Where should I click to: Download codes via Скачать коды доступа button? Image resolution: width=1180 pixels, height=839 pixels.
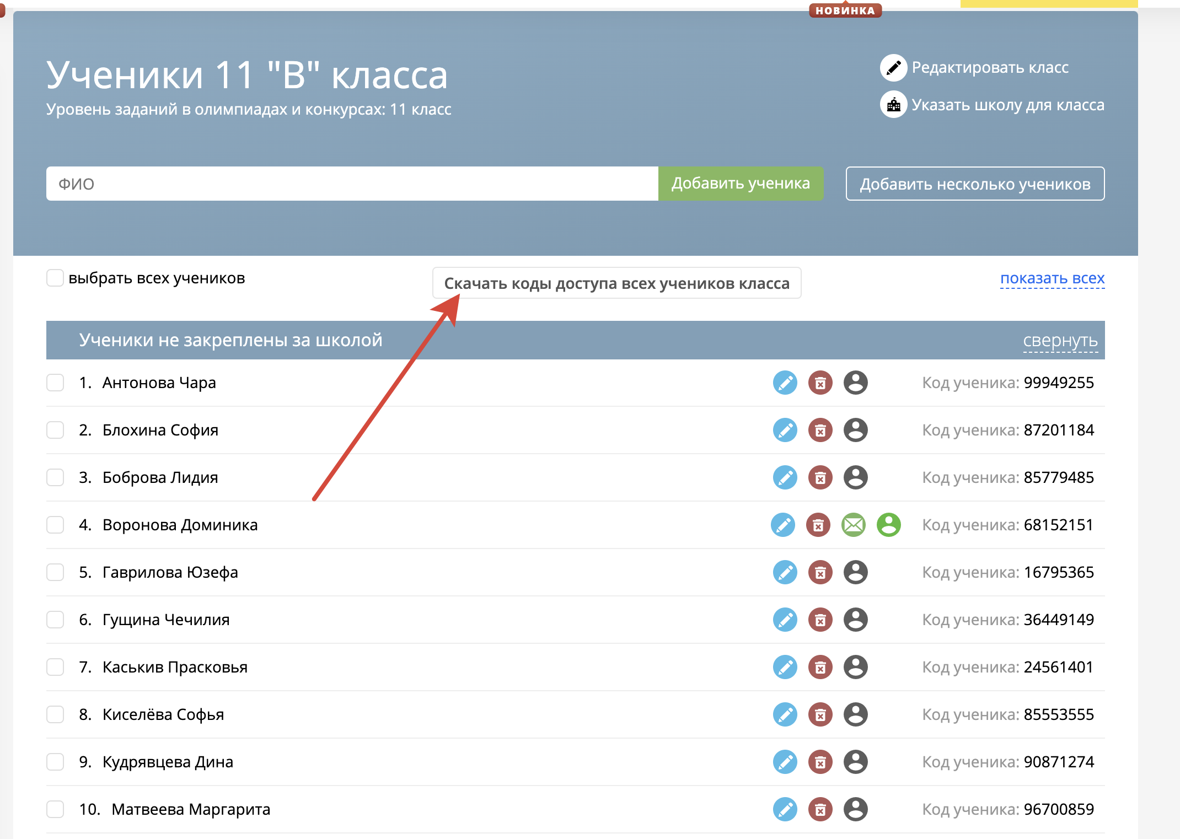point(616,283)
